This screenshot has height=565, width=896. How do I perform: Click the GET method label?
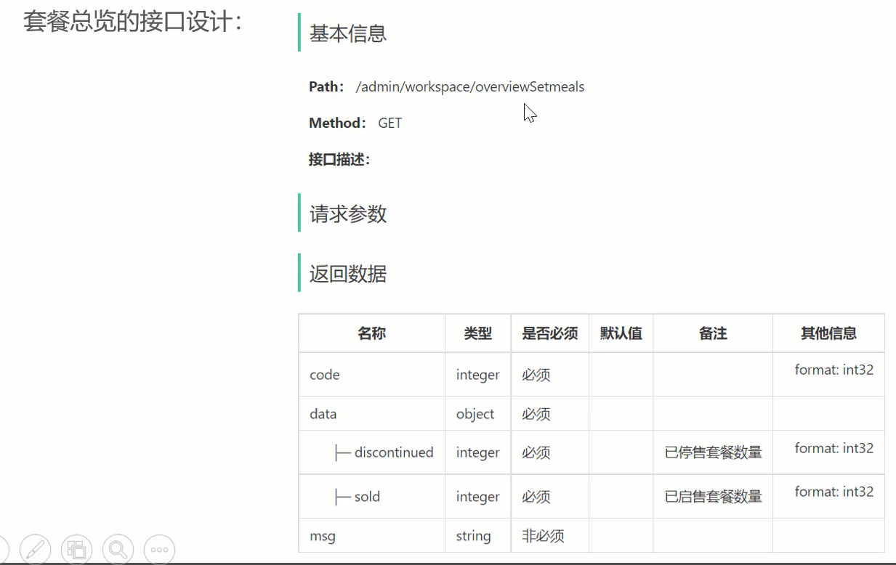[390, 123]
